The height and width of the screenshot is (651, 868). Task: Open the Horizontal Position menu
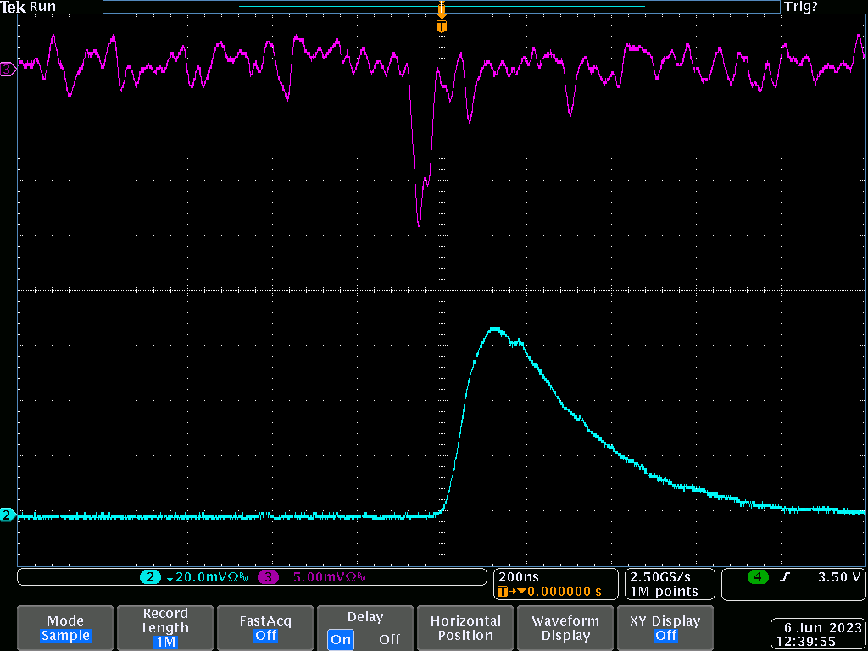pyautogui.click(x=465, y=628)
